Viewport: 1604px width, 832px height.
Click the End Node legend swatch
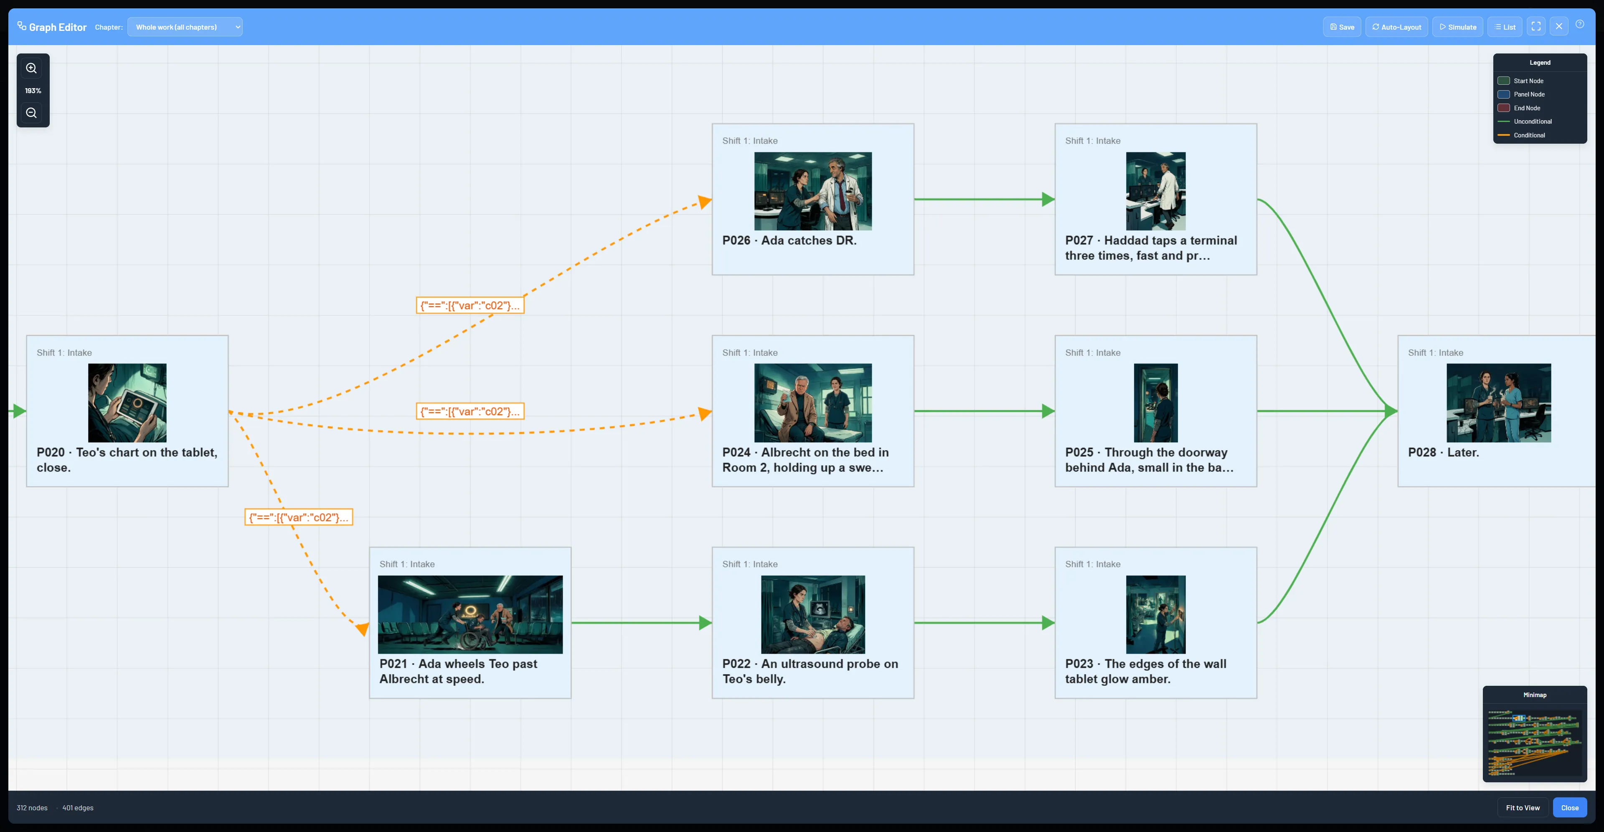(1504, 108)
